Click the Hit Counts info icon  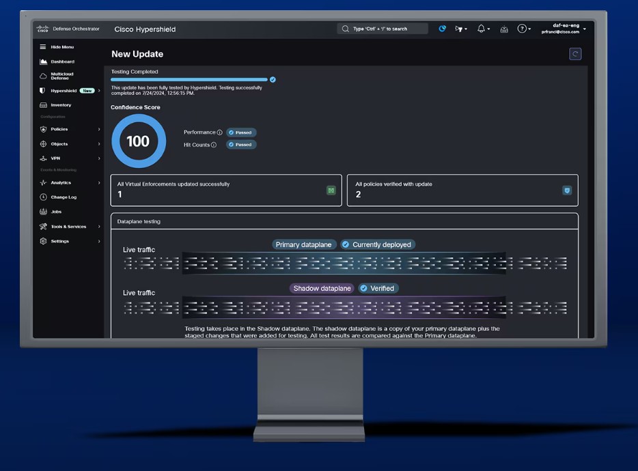coord(214,145)
